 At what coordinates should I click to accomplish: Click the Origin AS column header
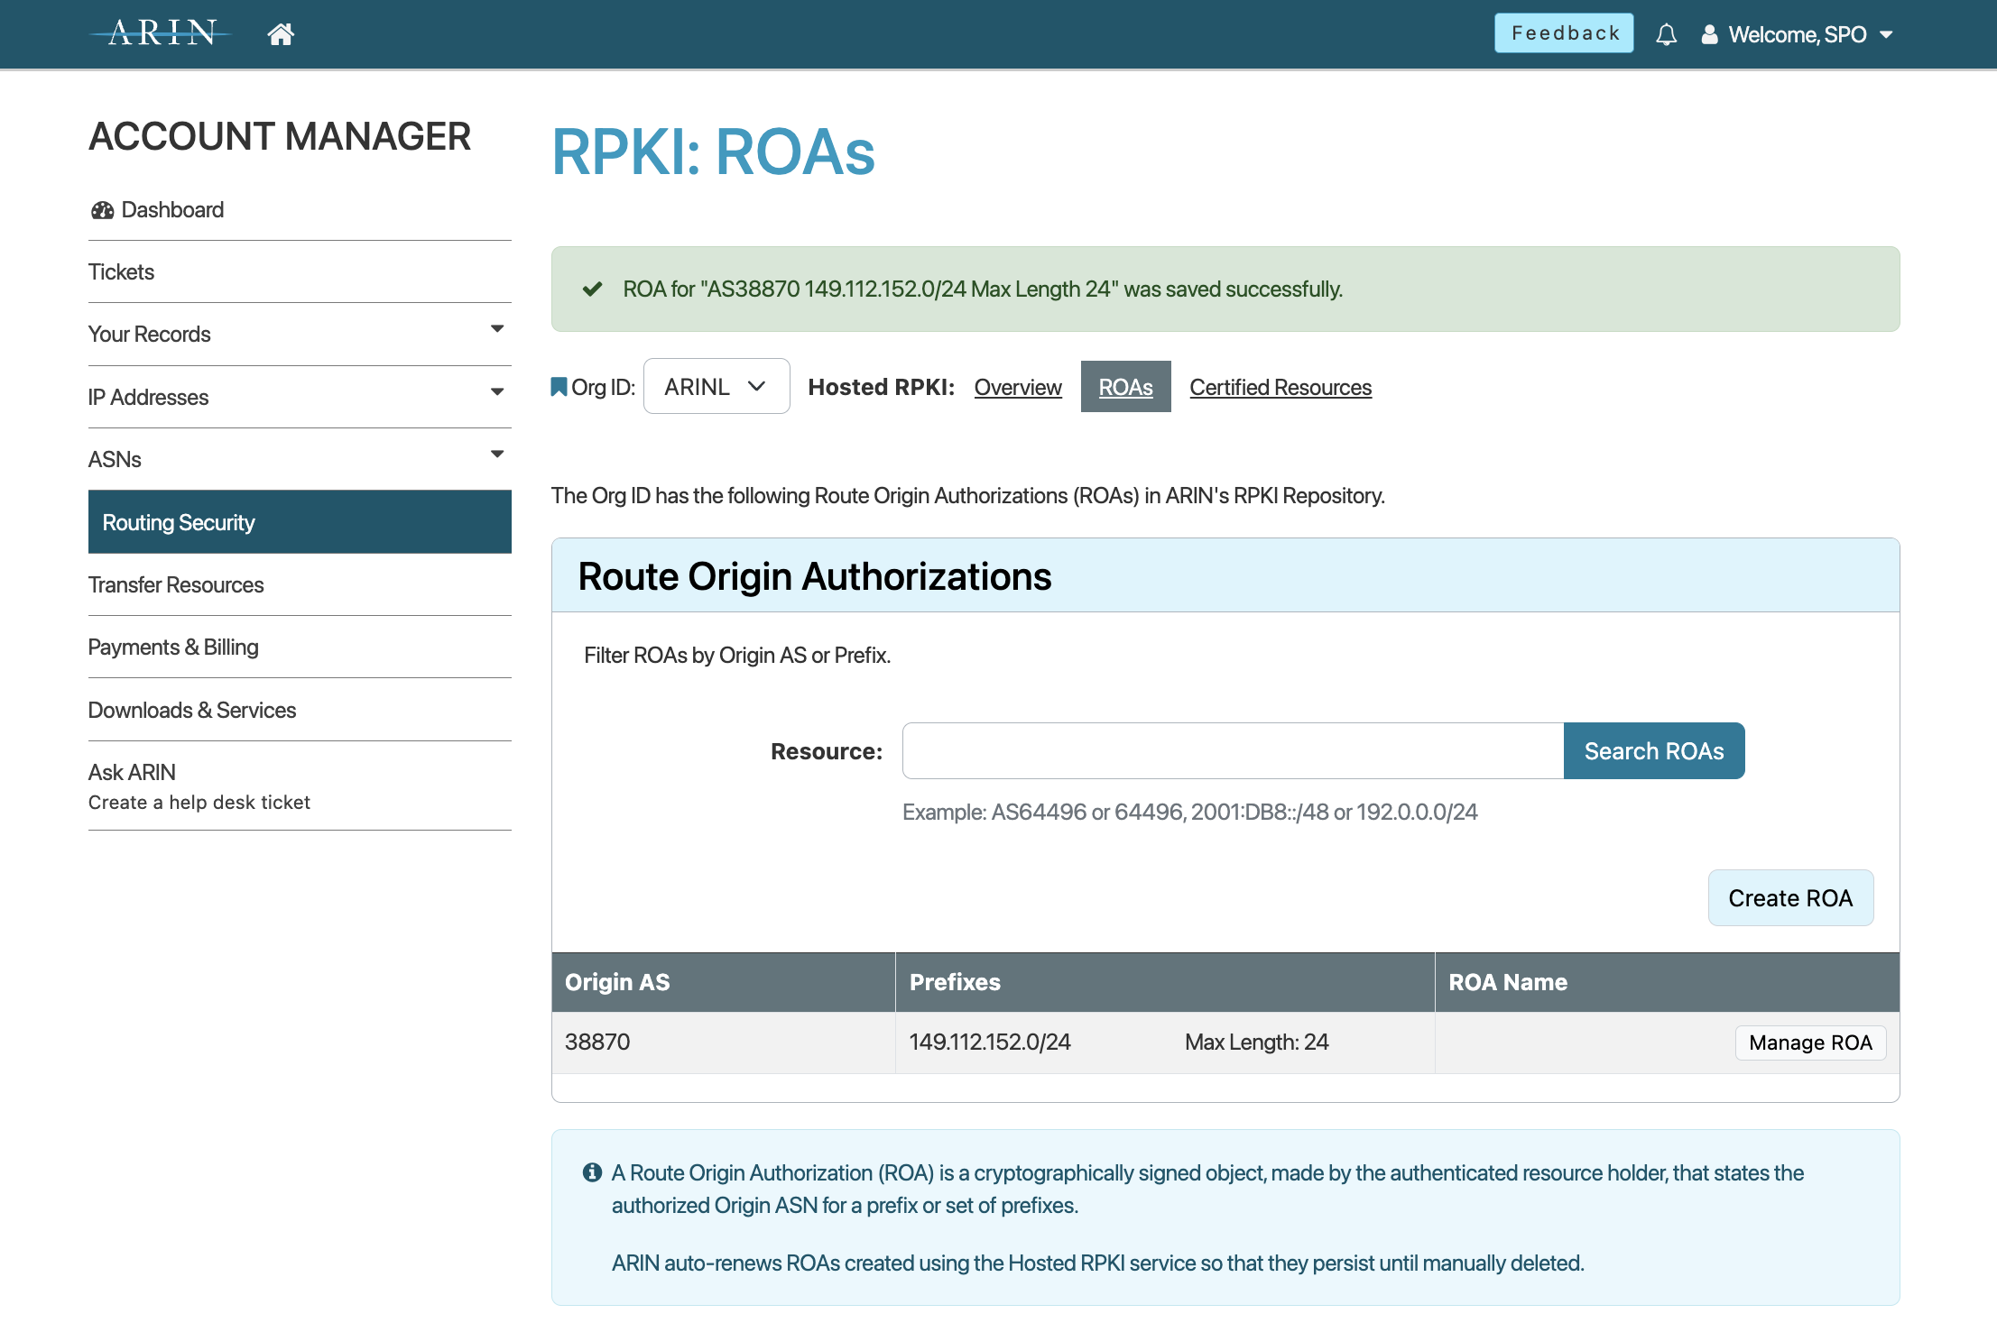click(x=723, y=982)
